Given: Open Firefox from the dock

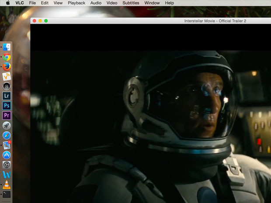Looking at the screenshot, I should [7, 67].
